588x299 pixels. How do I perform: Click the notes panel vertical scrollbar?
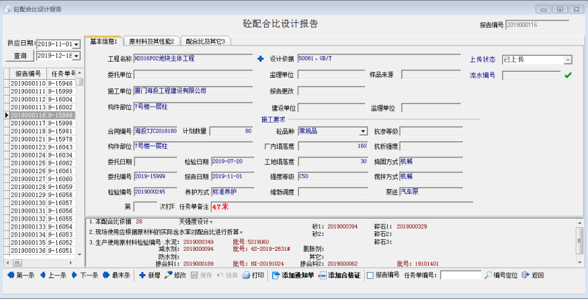579,241
